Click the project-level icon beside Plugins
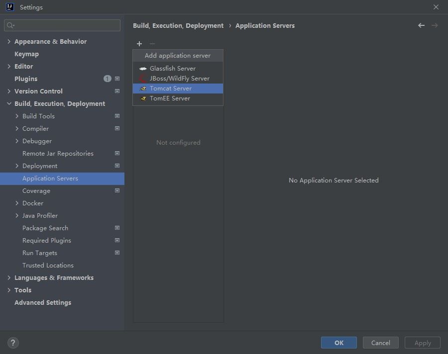 tap(117, 79)
